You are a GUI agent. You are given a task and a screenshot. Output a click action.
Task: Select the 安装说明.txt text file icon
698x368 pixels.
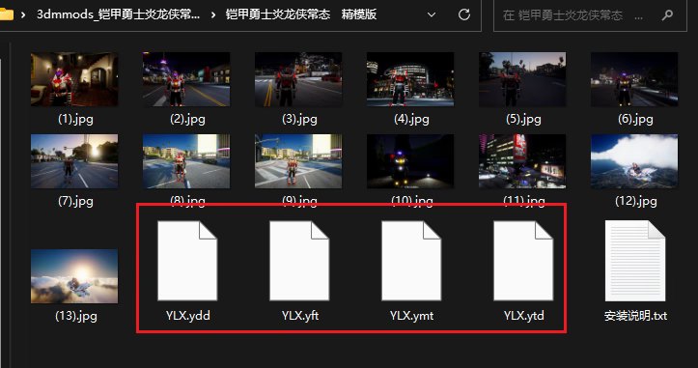pos(635,261)
